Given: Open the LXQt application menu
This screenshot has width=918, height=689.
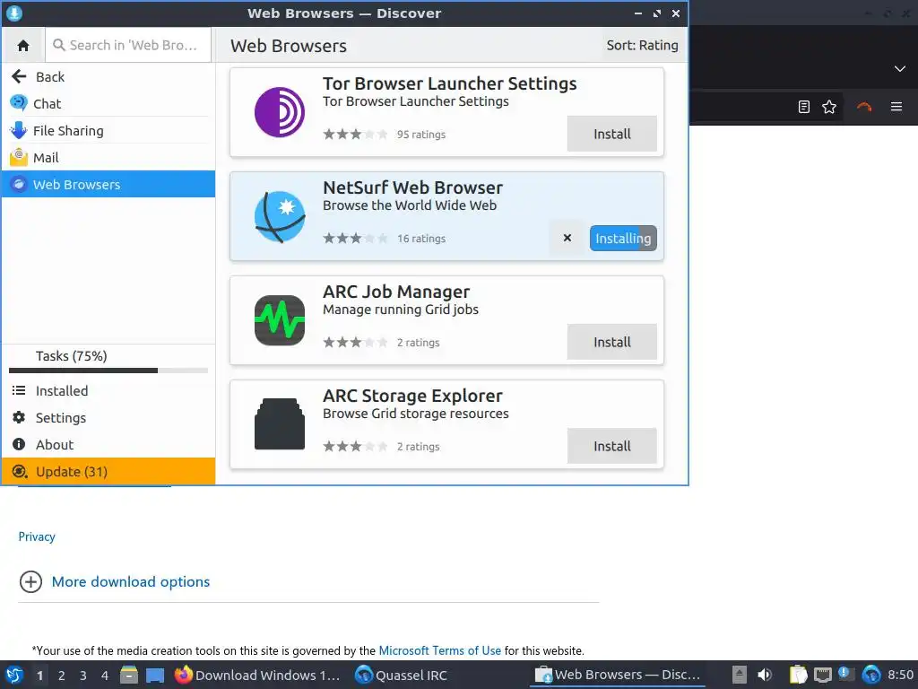Looking at the screenshot, I should tap(14, 675).
